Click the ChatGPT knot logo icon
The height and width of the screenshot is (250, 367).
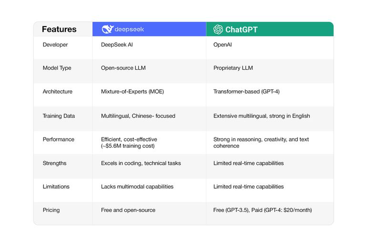(218, 29)
